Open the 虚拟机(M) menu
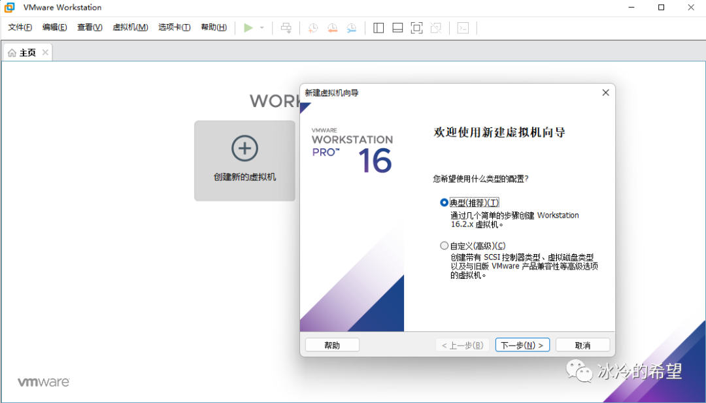The image size is (706, 403). [130, 27]
